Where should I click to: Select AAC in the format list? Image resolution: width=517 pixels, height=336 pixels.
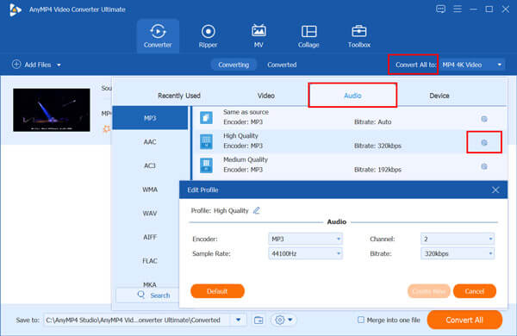pos(150,142)
